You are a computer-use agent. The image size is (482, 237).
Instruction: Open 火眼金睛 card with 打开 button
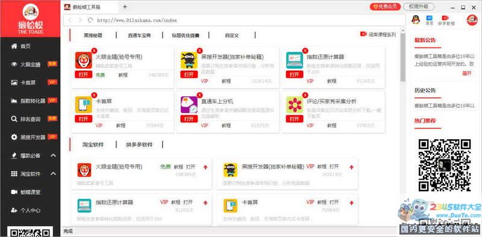click(x=83, y=75)
